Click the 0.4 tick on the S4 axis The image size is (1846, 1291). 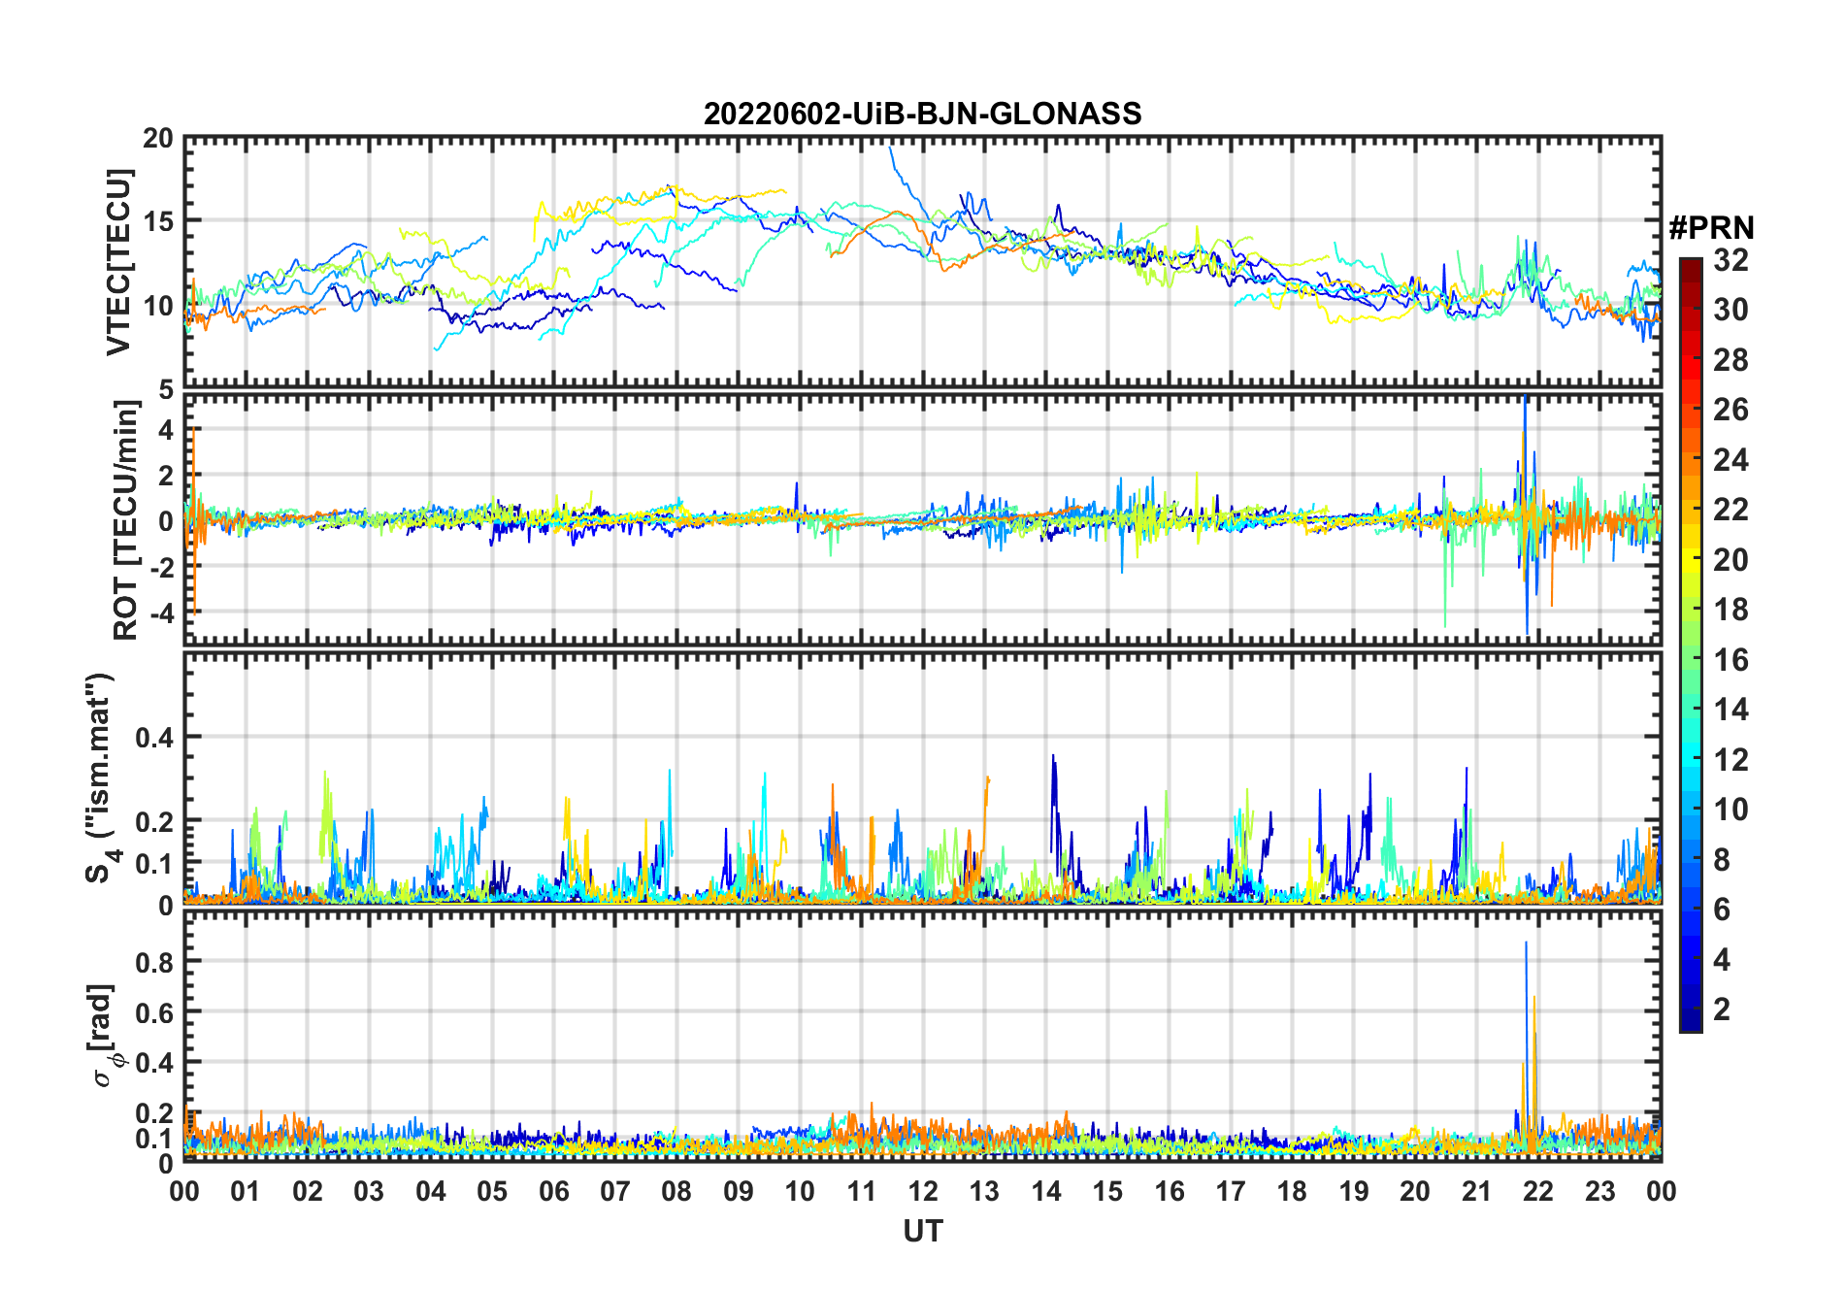pos(153,738)
